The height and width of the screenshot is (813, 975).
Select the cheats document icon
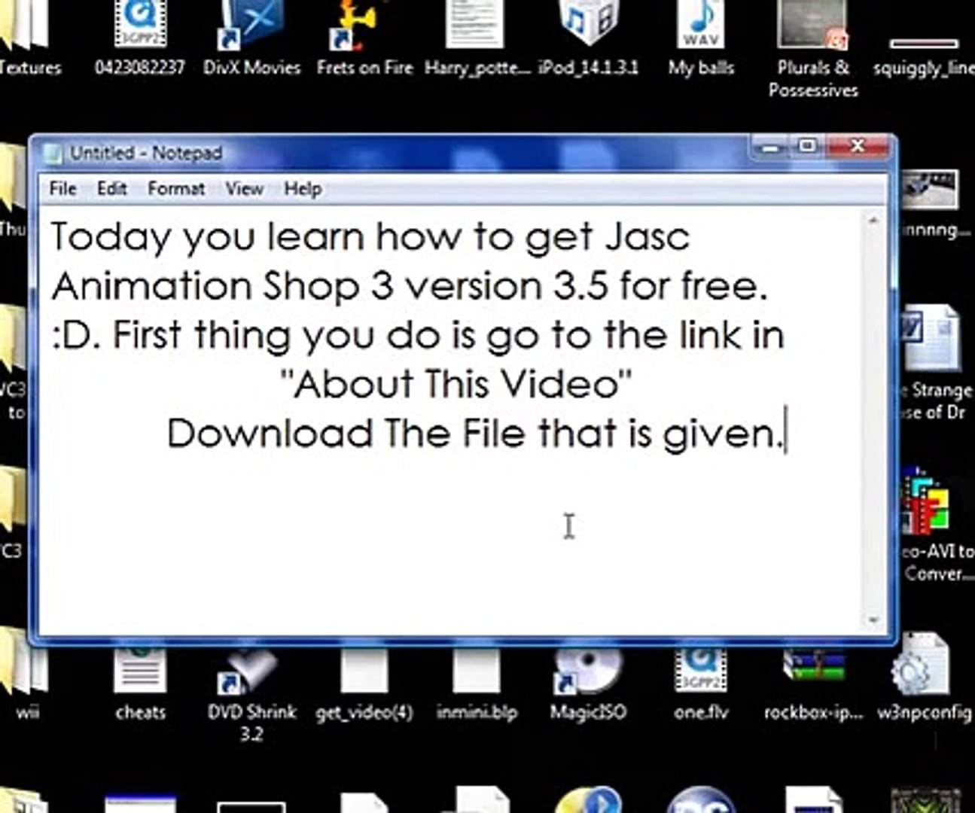pyautogui.click(x=140, y=684)
